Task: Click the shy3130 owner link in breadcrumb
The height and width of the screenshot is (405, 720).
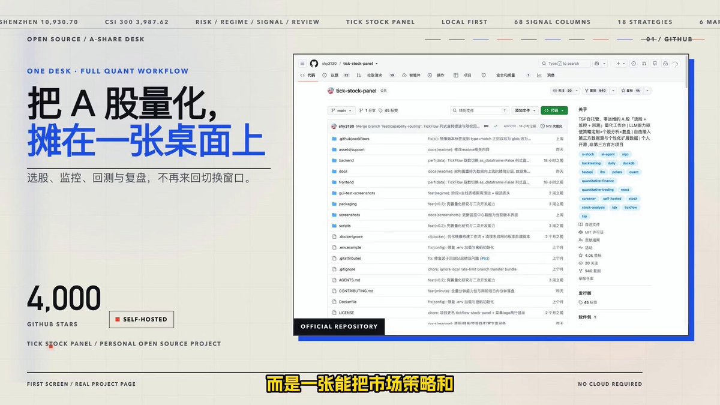Action: (x=329, y=63)
